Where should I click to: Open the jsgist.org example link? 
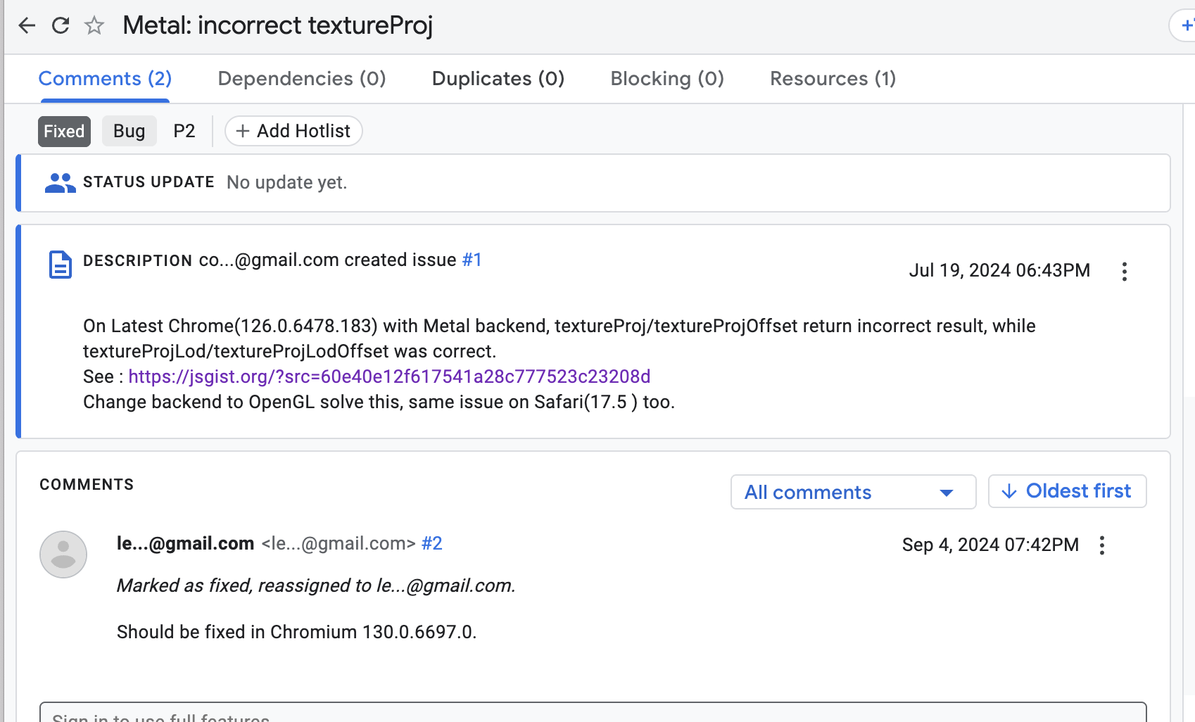(x=389, y=376)
